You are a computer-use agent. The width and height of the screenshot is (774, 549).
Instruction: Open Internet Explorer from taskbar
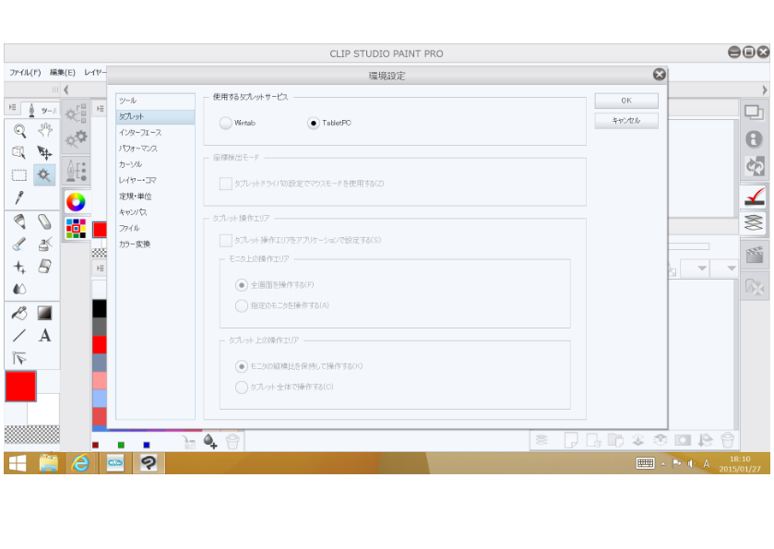80,463
